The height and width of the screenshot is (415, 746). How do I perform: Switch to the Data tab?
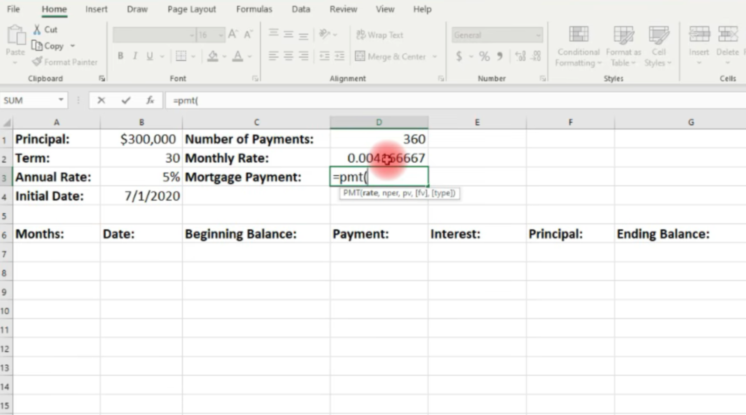point(301,9)
